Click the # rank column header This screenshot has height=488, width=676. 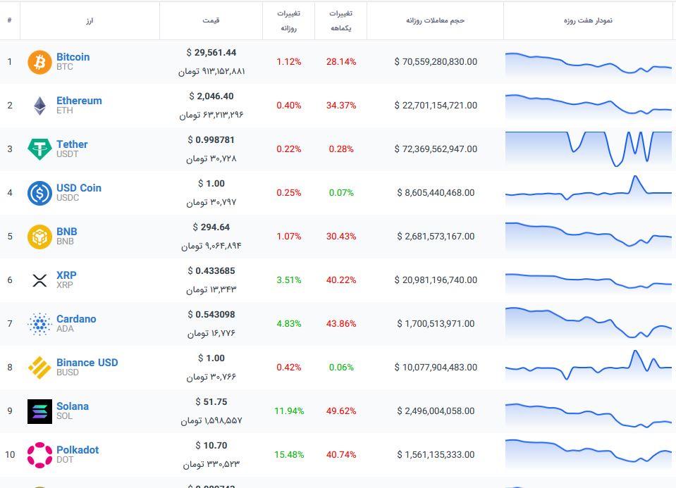(9, 20)
